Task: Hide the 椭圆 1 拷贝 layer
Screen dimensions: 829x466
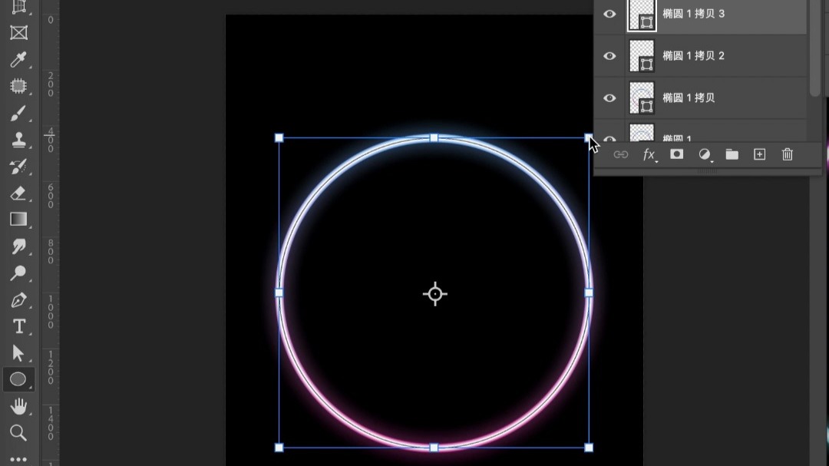Action: [609, 97]
